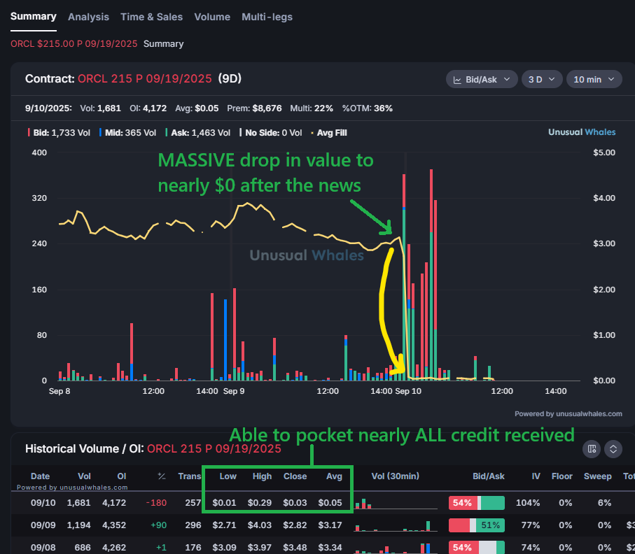Image resolution: width=635 pixels, height=554 pixels.
Task: Click the 30min volume sparkline for 09/10
Action: pos(396,504)
